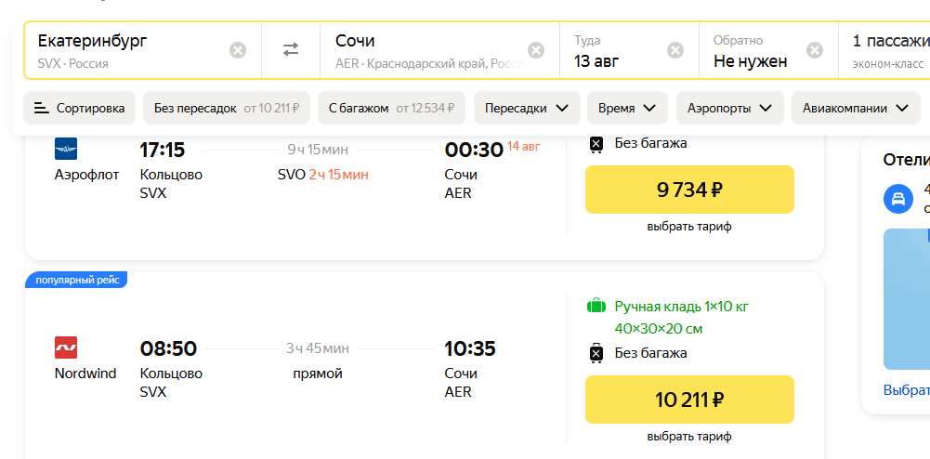Clear the Екатеринбург departure field
This screenshot has width=930, height=459.
pyautogui.click(x=238, y=50)
